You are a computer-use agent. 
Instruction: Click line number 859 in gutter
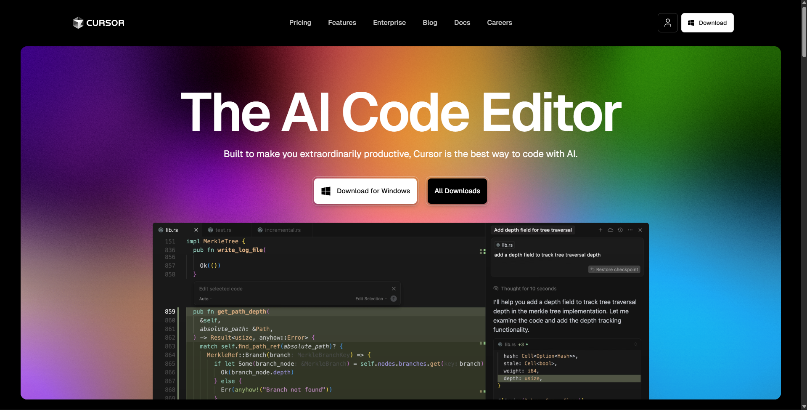coord(170,311)
